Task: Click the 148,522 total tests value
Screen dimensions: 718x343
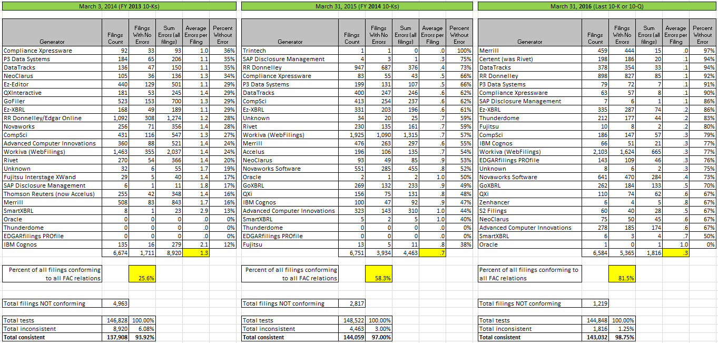Action: point(352,320)
